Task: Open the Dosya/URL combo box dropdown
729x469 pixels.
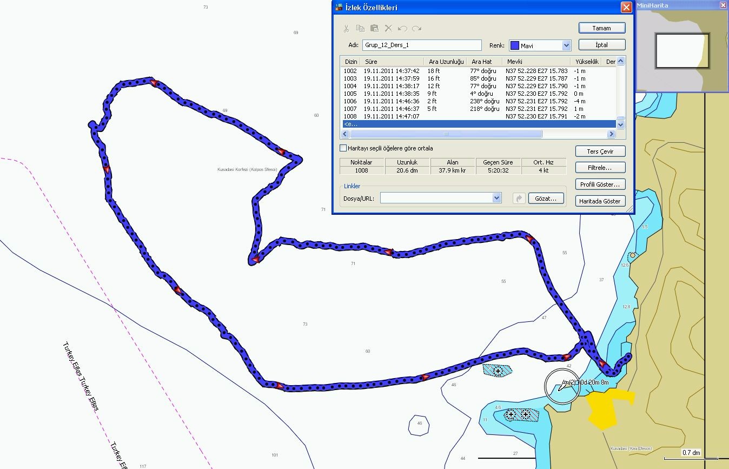Action: coord(497,199)
